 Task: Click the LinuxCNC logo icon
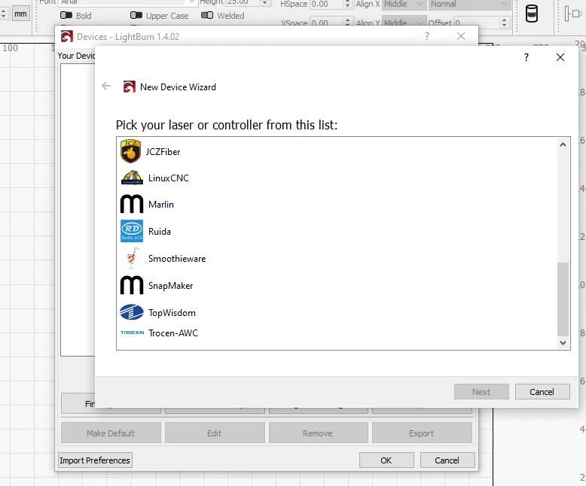point(132,178)
